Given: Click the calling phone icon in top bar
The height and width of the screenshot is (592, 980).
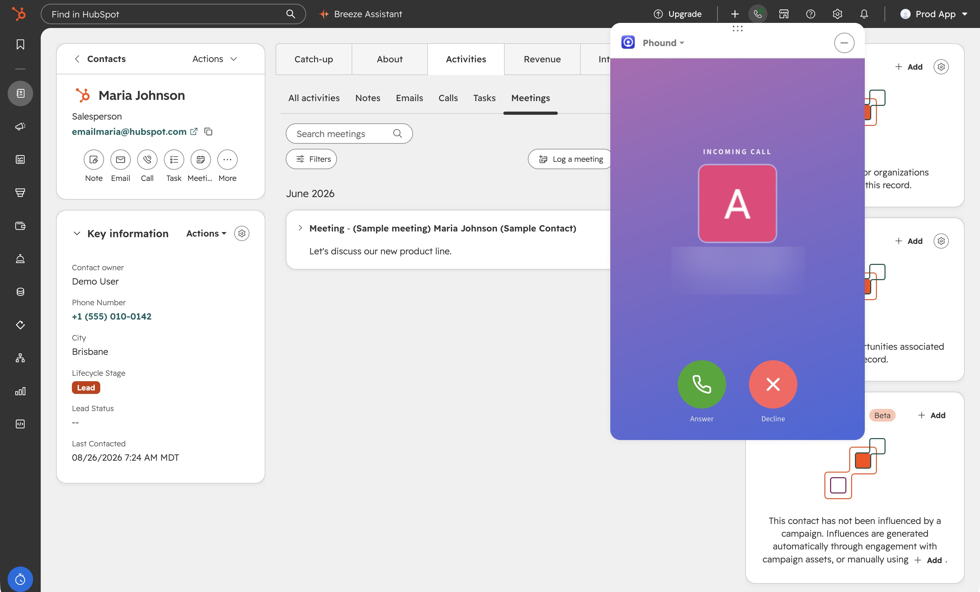Looking at the screenshot, I should tap(758, 14).
